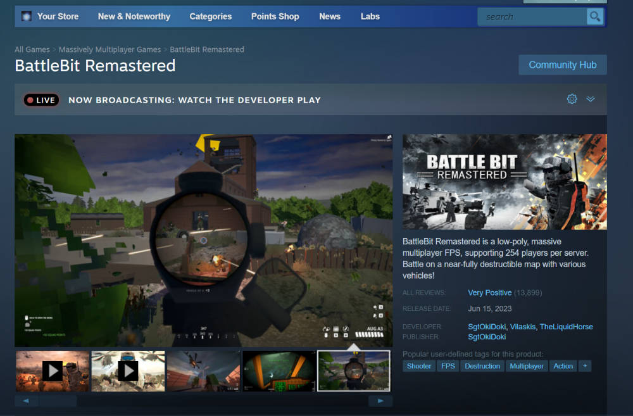Open the New & Noteworthy menu
Viewport: 633px width, 416px height.
[134, 16]
